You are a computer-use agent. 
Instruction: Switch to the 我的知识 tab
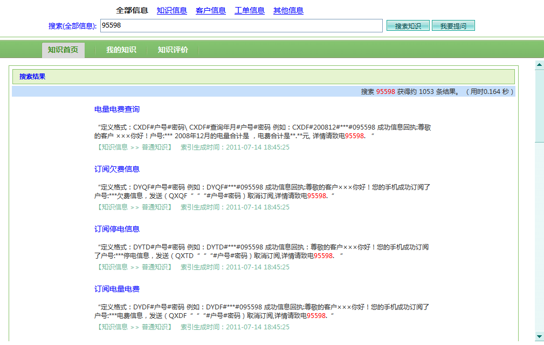(121, 50)
